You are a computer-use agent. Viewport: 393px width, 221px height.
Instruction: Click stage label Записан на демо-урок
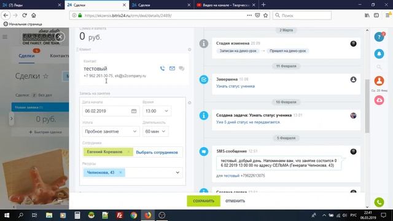click(238, 51)
